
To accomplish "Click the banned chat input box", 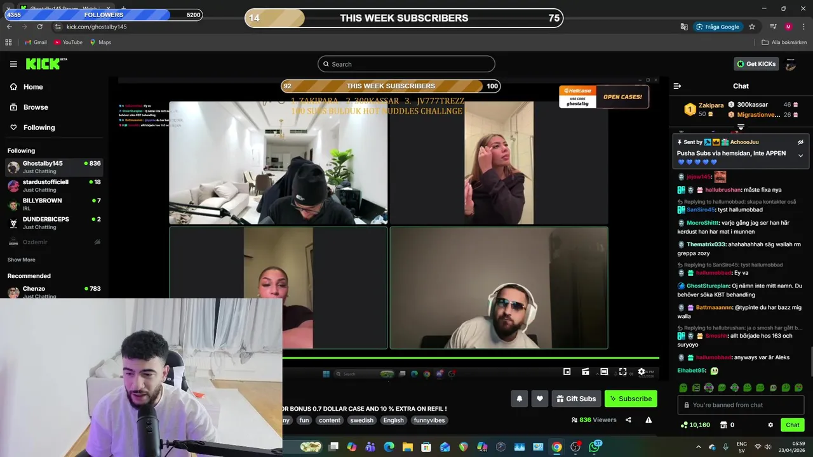I will [741, 405].
